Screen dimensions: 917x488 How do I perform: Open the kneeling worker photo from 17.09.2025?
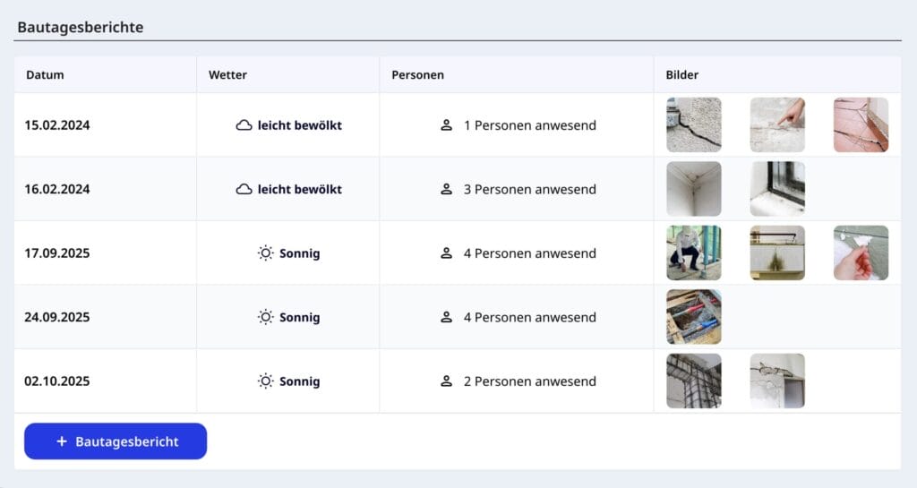pyautogui.click(x=693, y=253)
